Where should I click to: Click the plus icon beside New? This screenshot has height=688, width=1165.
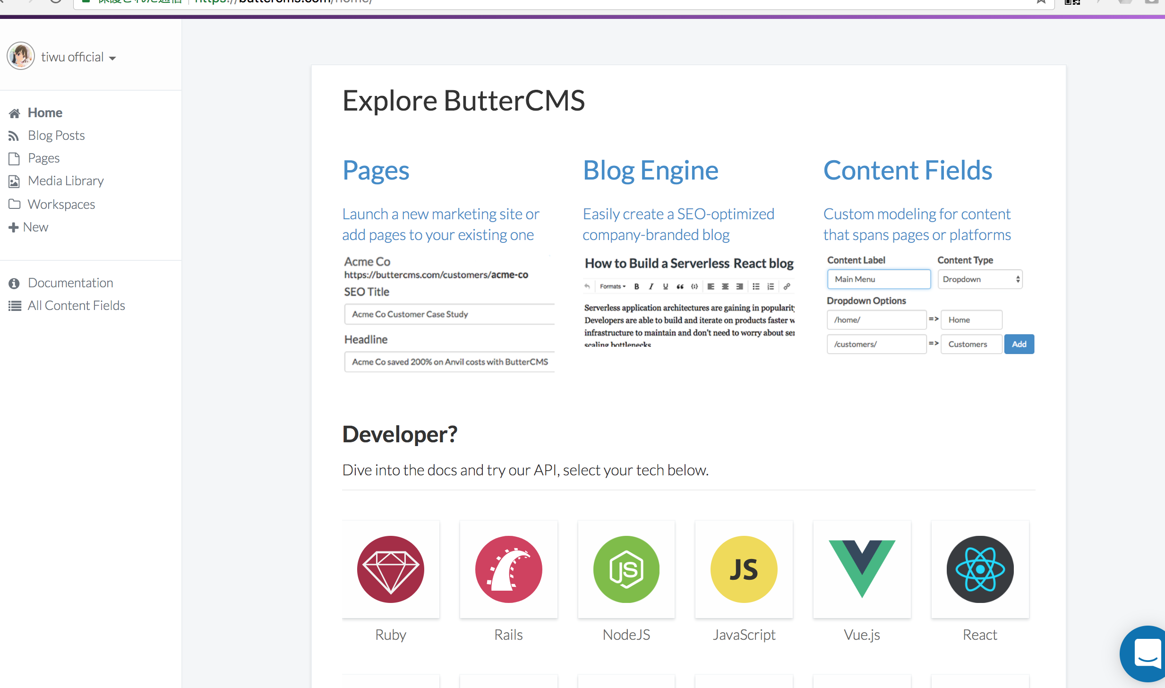(x=14, y=227)
